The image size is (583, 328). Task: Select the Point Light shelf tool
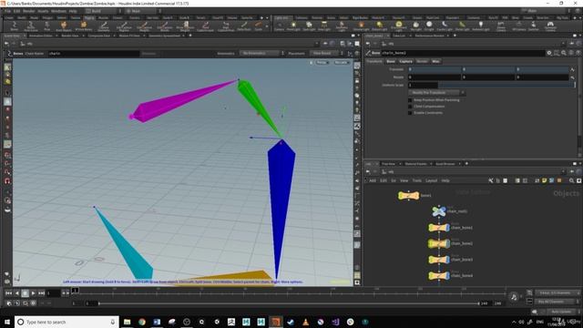point(293,26)
